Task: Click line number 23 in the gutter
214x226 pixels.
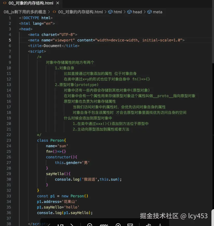Action: [x=9, y=140]
